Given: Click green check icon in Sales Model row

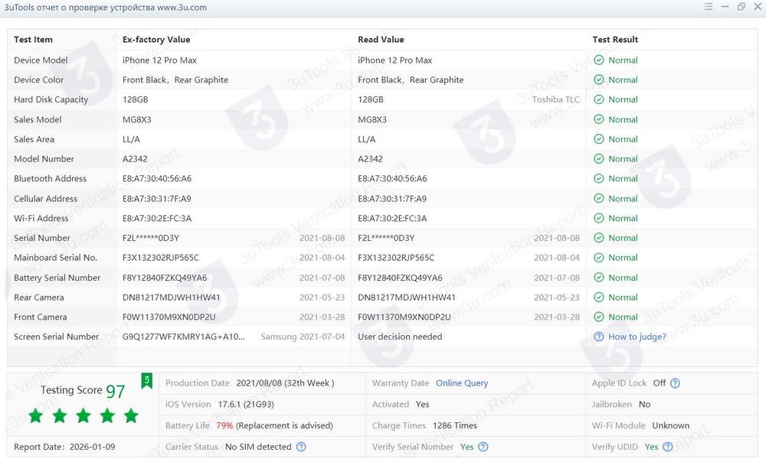Looking at the screenshot, I should click(598, 119).
